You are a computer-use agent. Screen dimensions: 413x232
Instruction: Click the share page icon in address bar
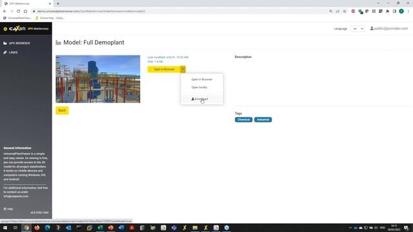337,12
